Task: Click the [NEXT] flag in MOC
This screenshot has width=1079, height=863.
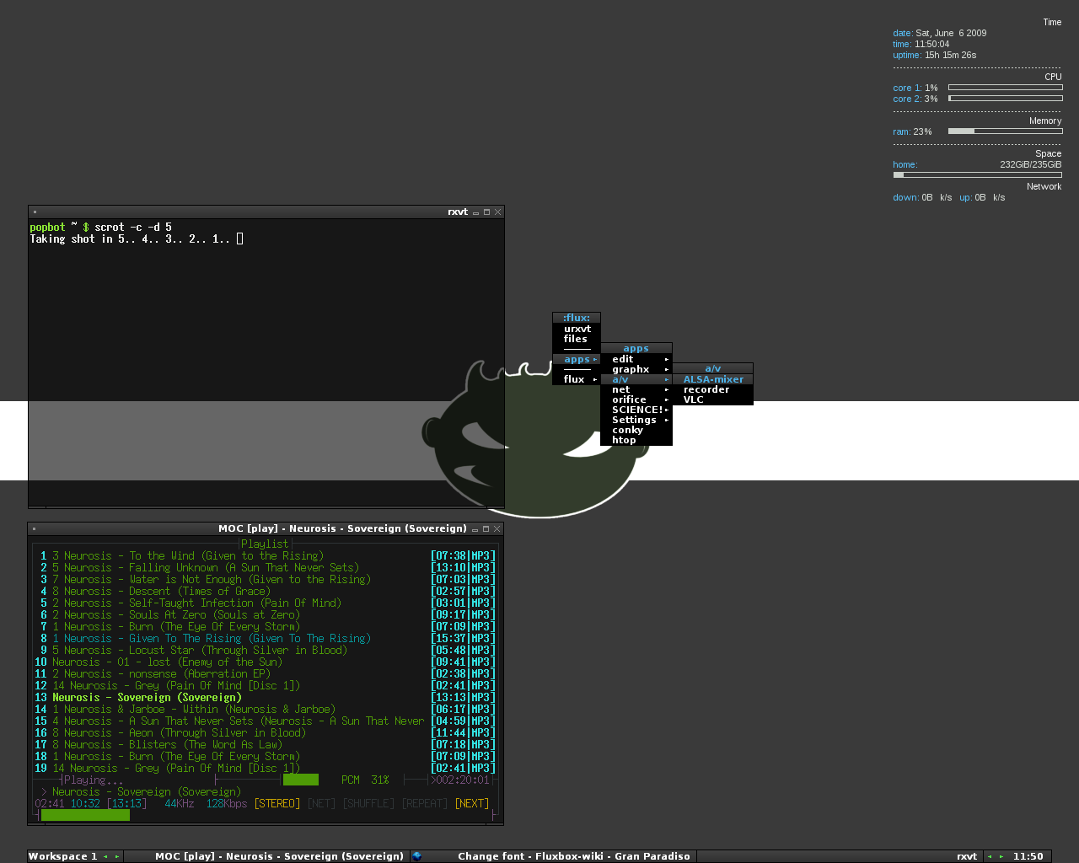Action: click(472, 803)
